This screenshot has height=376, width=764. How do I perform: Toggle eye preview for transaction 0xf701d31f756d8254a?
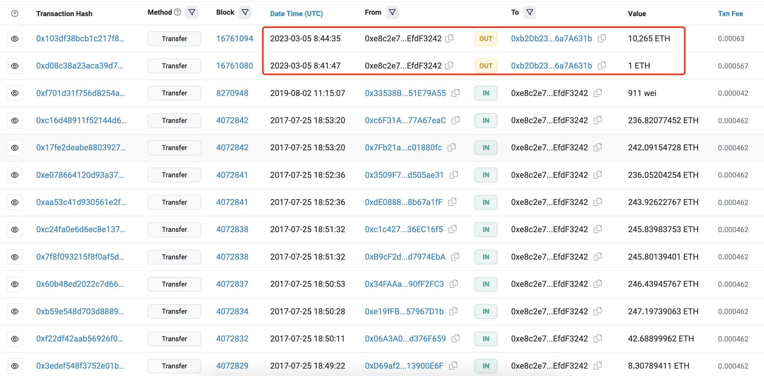click(15, 93)
